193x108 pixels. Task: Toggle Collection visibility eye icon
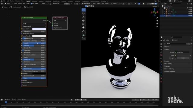coord(189,8)
